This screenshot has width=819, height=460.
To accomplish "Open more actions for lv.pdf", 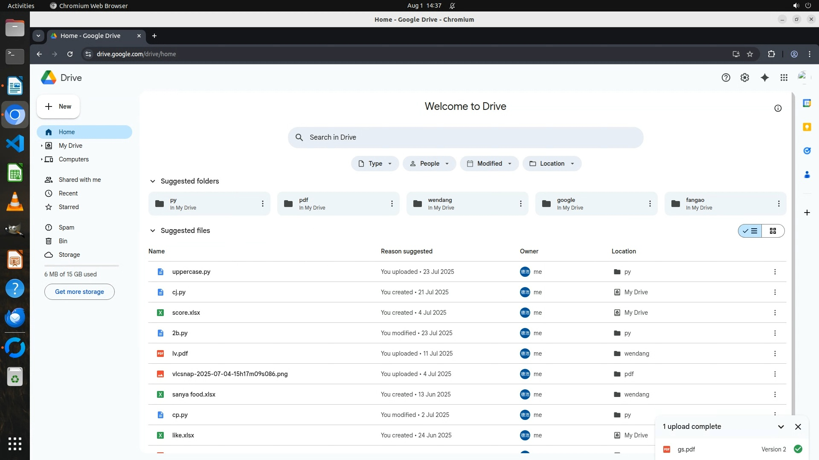I will tap(775, 354).
